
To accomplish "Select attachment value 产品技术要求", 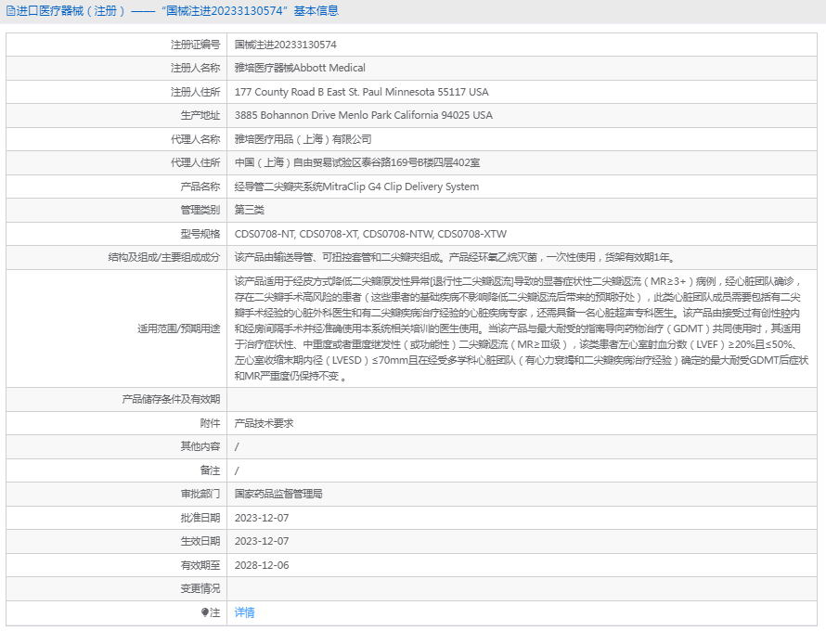I will tap(264, 423).
